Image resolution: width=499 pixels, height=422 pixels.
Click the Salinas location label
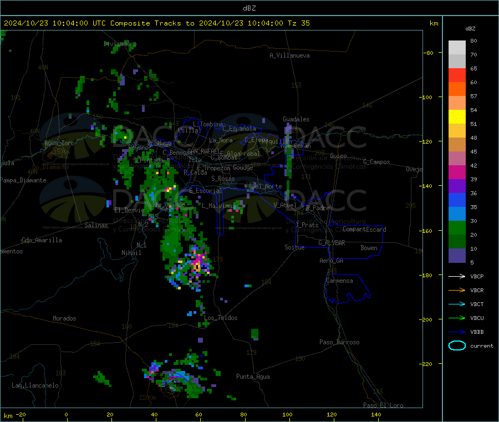coord(96,225)
